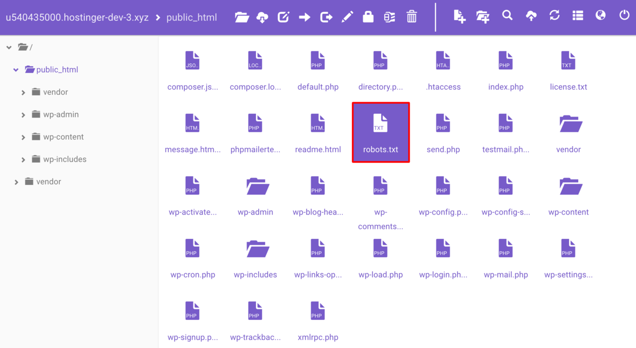This screenshot has height=348, width=636.
Task: Click the rename pencil icon
Action: (347, 17)
